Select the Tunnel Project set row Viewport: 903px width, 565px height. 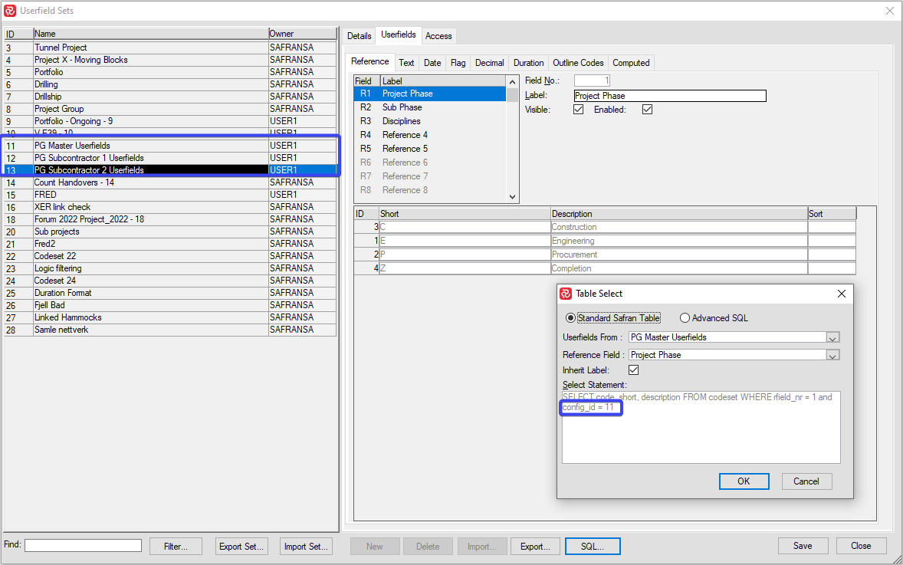pyautogui.click(x=170, y=48)
